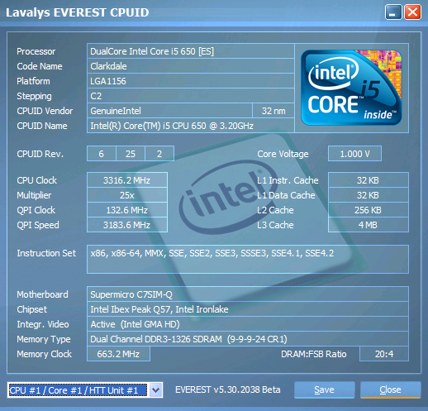The image size is (428, 411).
Task: Click the CPUID name Intel(R) Core(TM) i5 CPU 650 @ 3.20GHz
Action: [191, 126]
